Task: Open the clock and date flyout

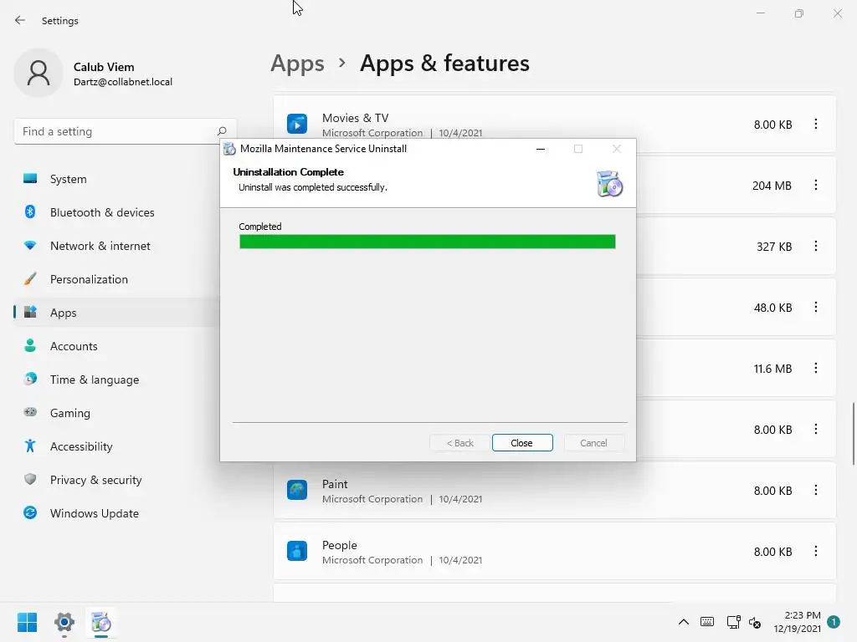Action: (797, 622)
